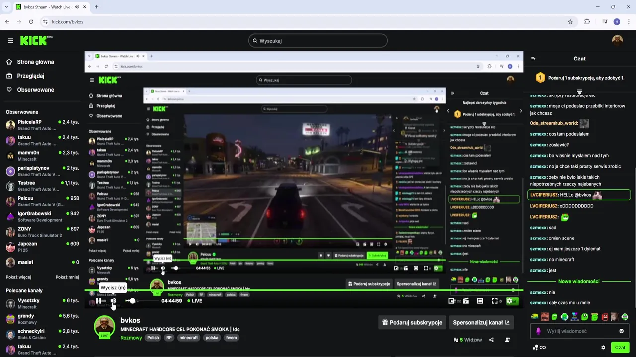
Task: Click the follow user icon next to share
Action: 507,340
